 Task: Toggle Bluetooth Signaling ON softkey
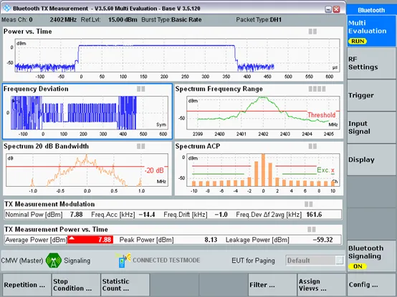point(371,256)
